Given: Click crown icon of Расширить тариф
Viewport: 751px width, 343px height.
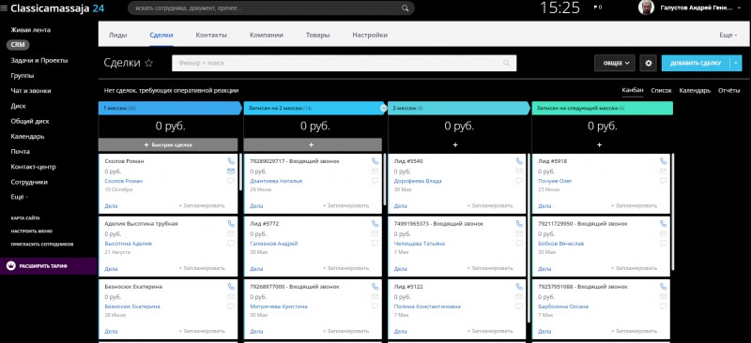Looking at the screenshot, I should [x=11, y=265].
